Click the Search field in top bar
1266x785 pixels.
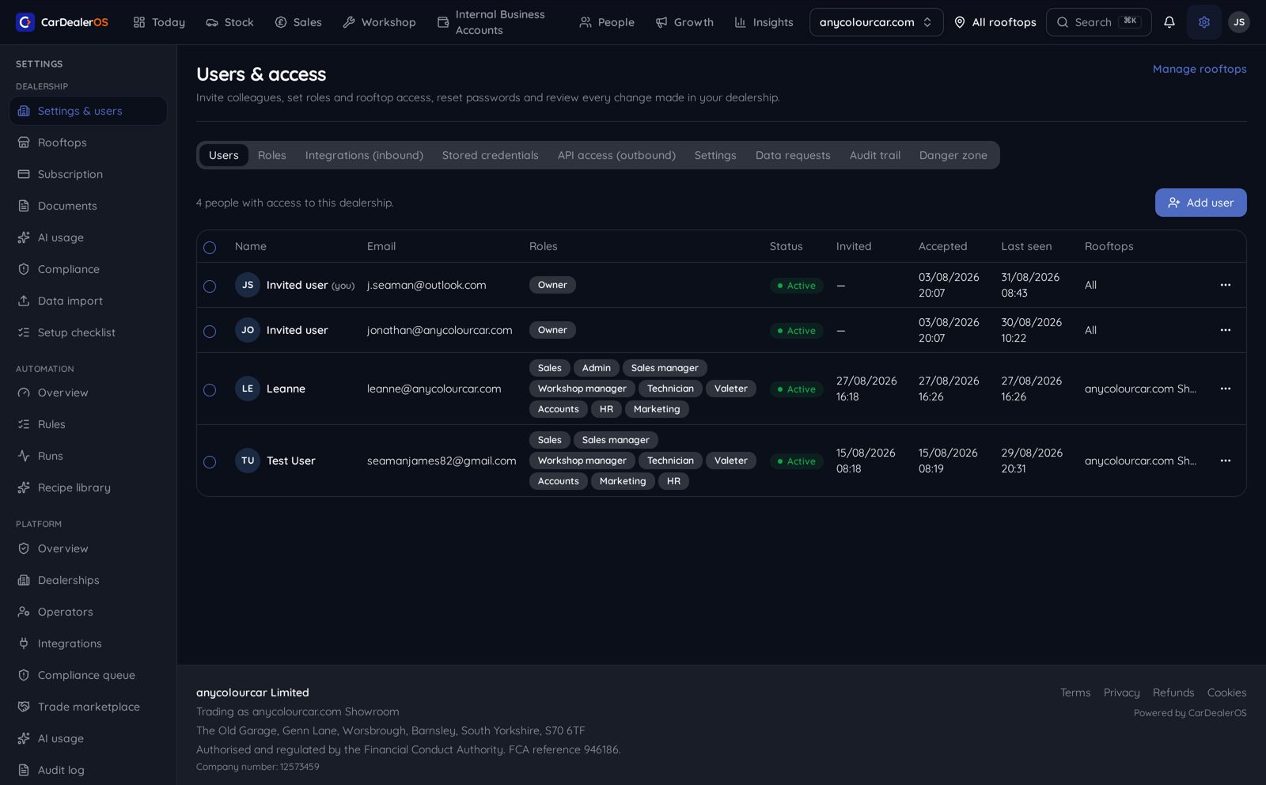tap(1098, 22)
